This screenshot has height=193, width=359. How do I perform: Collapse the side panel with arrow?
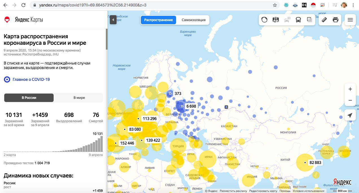[x=113, y=20]
